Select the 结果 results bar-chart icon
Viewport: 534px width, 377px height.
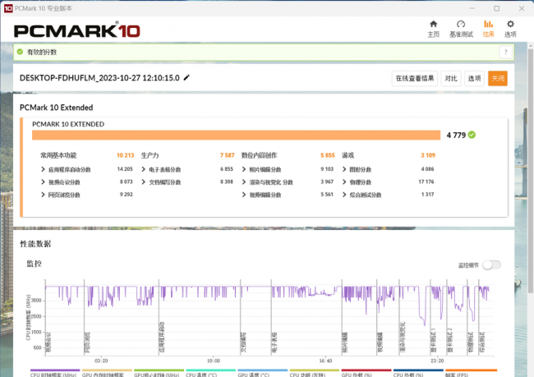[488, 24]
